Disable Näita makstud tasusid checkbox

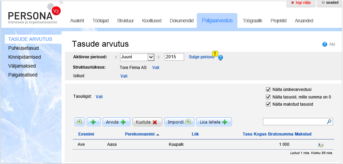268,104
